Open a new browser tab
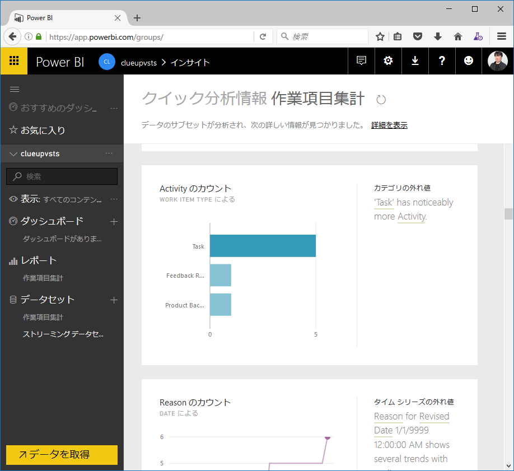This screenshot has width=514, height=471. click(x=137, y=18)
